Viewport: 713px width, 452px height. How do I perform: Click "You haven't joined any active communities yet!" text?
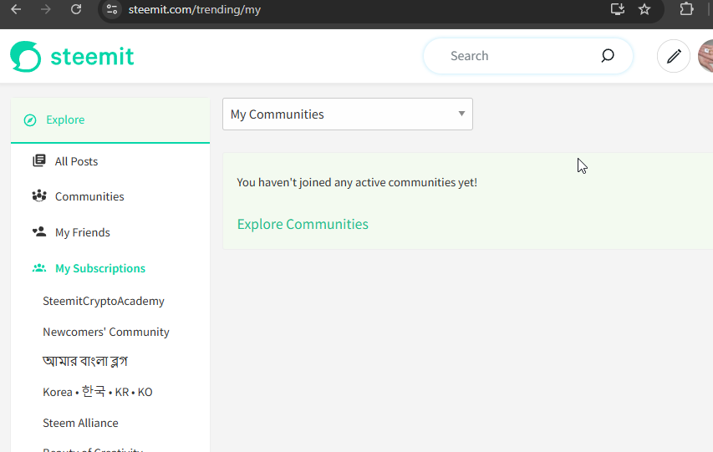tap(357, 182)
